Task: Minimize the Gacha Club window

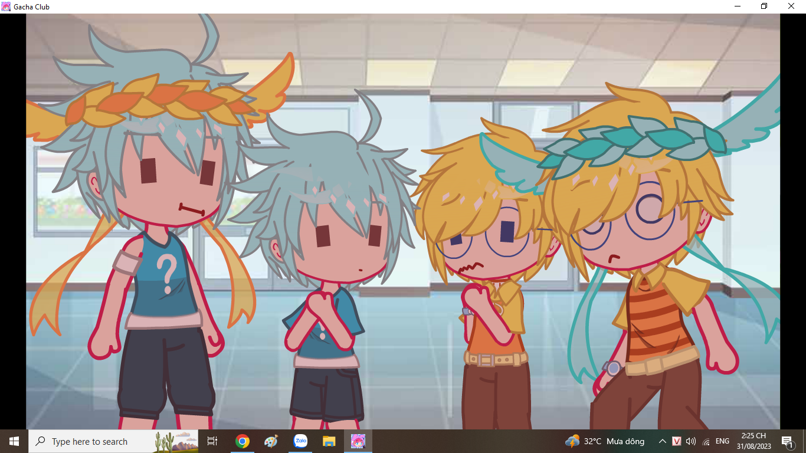Action: (x=738, y=6)
